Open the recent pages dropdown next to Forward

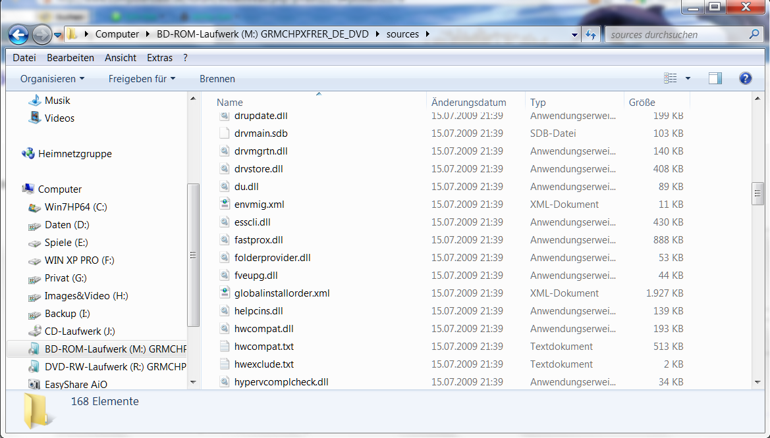(x=58, y=35)
